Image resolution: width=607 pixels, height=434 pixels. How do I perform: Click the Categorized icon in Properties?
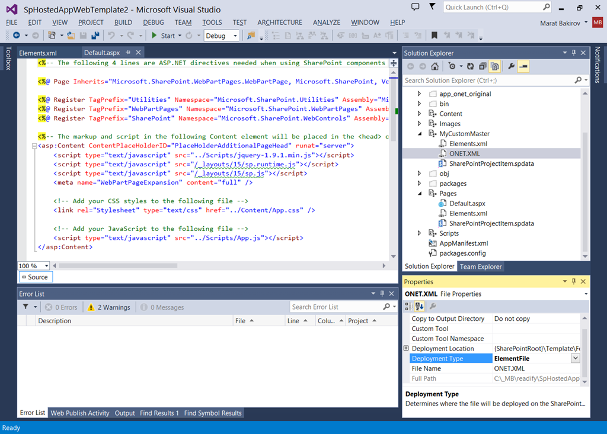[x=408, y=307]
